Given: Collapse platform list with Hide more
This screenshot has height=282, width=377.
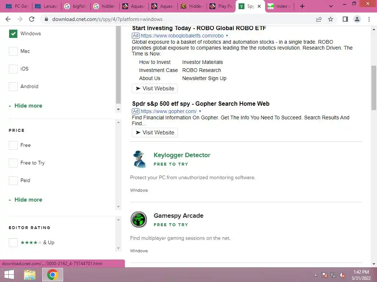Looking at the screenshot, I should [25, 106].
